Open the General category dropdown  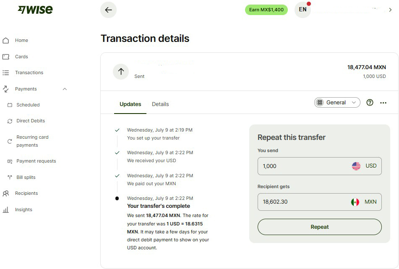[337, 103]
